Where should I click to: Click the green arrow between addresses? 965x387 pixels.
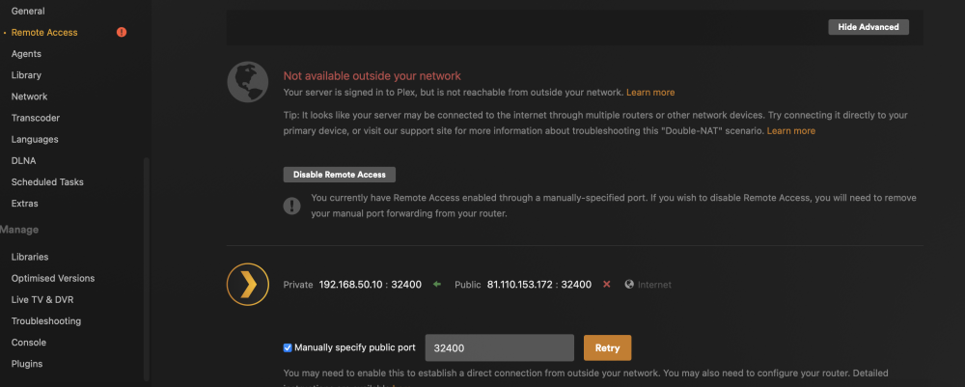click(437, 285)
